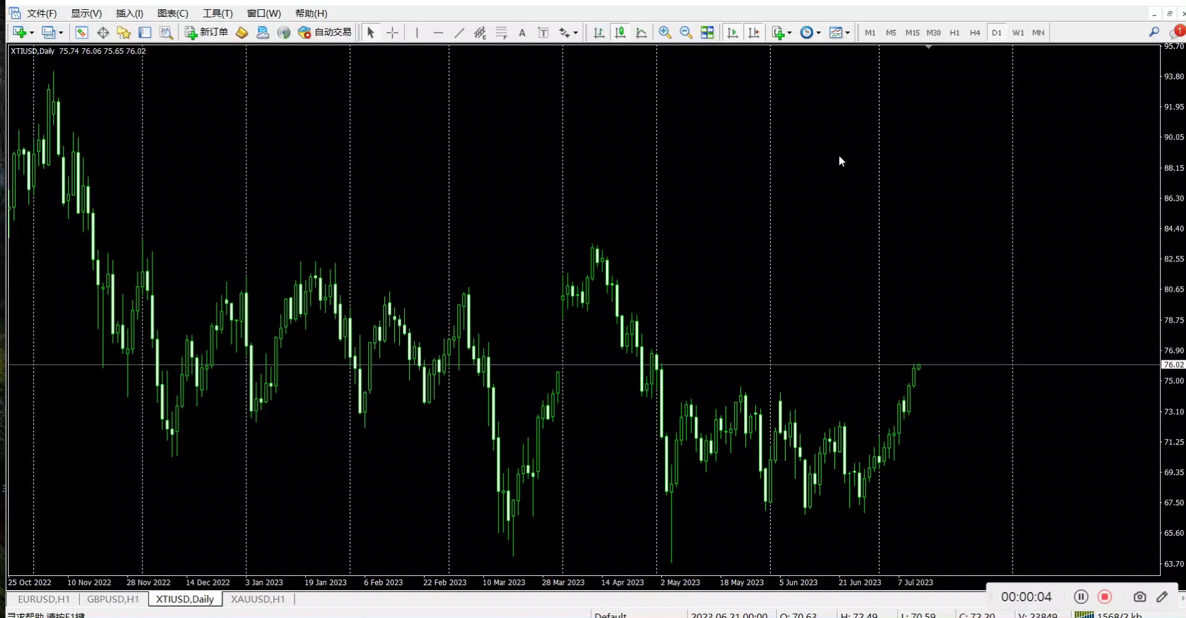Select the text tool marked A
This screenshot has height=618, width=1186.
pyautogui.click(x=522, y=33)
